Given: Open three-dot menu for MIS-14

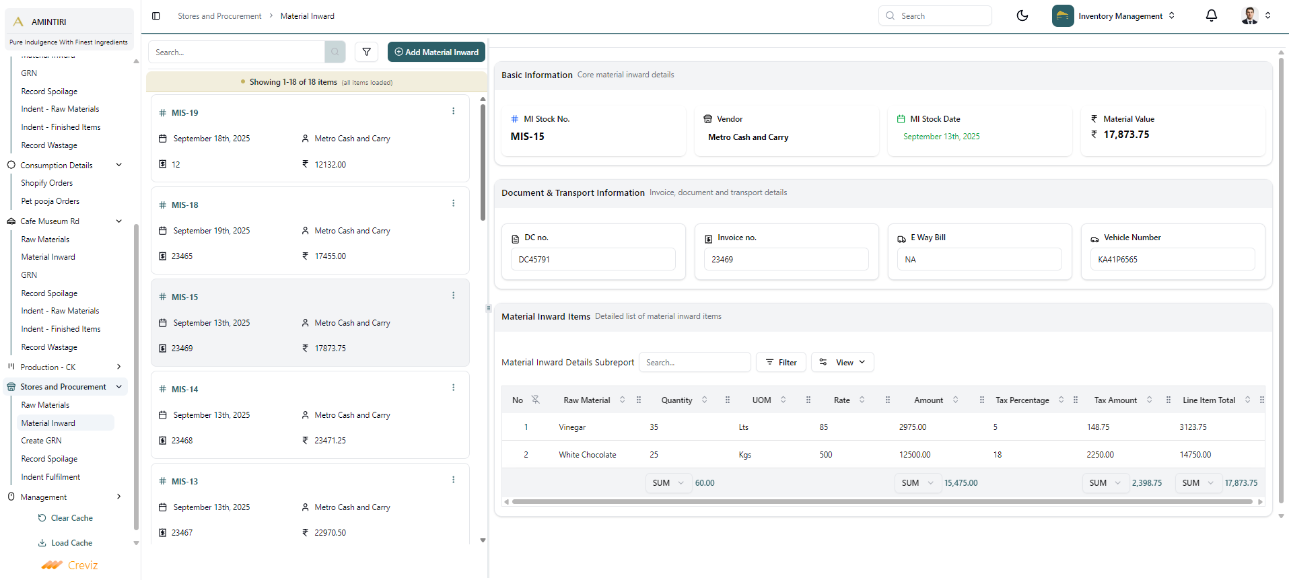Looking at the screenshot, I should (x=453, y=388).
